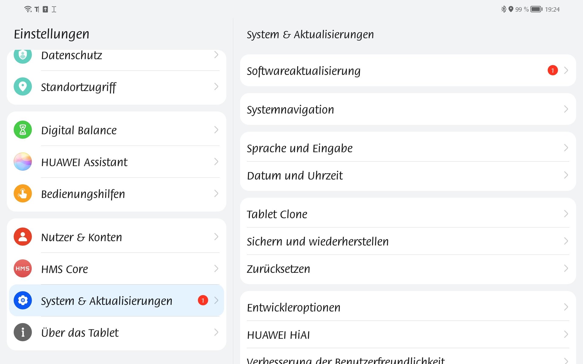Viewport: 583px width, 364px height.
Task: Open Entwickleroptionen chevron arrow
Action: pos(566,307)
